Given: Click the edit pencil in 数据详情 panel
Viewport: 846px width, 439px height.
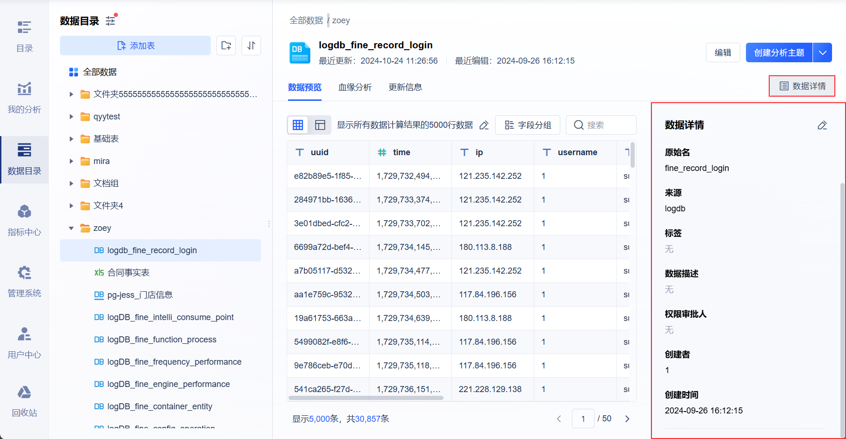Looking at the screenshot, I should point(822,125).
